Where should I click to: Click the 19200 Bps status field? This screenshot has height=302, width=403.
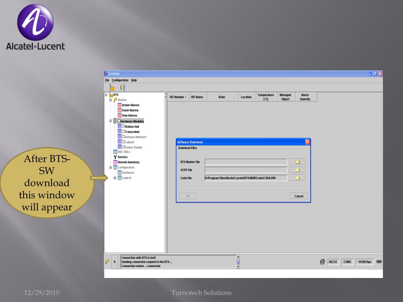pyautogui.click(x=365, y=261)
